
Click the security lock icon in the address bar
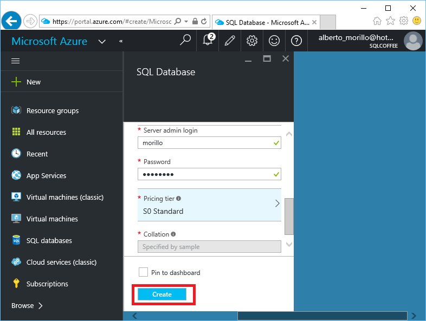195,22
